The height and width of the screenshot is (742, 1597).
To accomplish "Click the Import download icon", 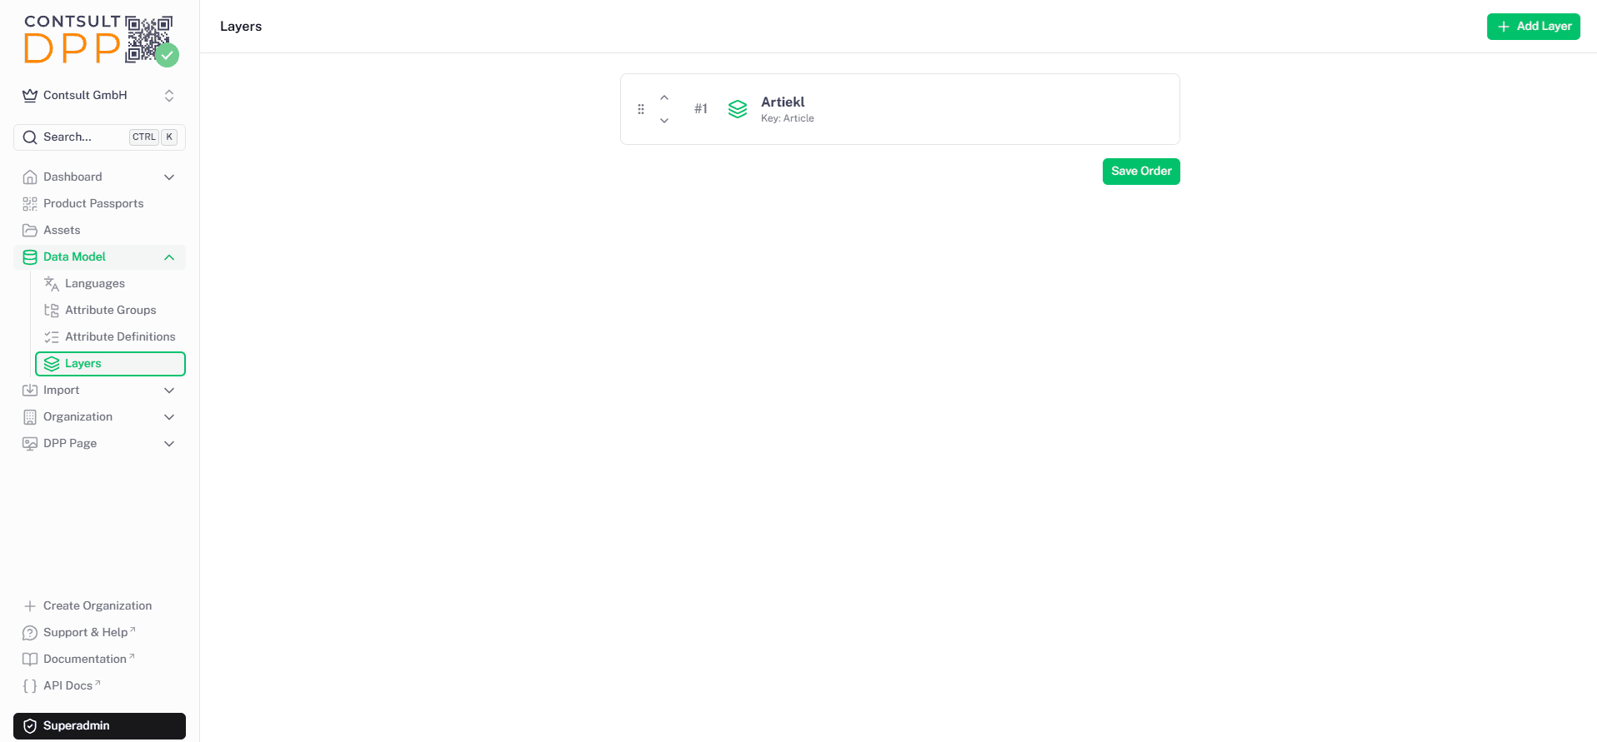I will [30, 391].
